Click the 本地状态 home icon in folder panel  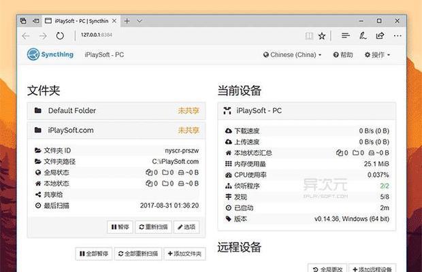(x=38, y=184)
